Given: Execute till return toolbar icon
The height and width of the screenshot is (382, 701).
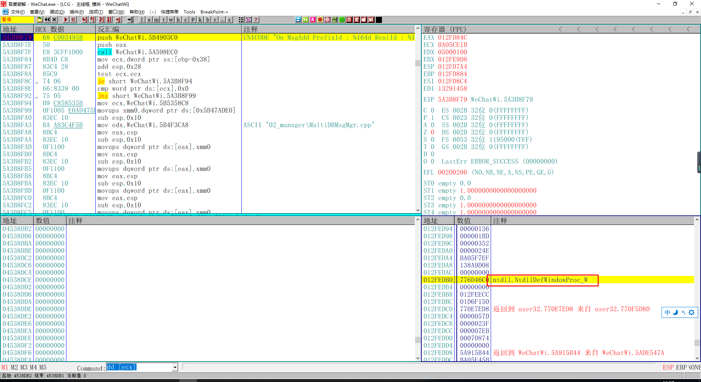Looking at the screenshot, I should 118,20.
